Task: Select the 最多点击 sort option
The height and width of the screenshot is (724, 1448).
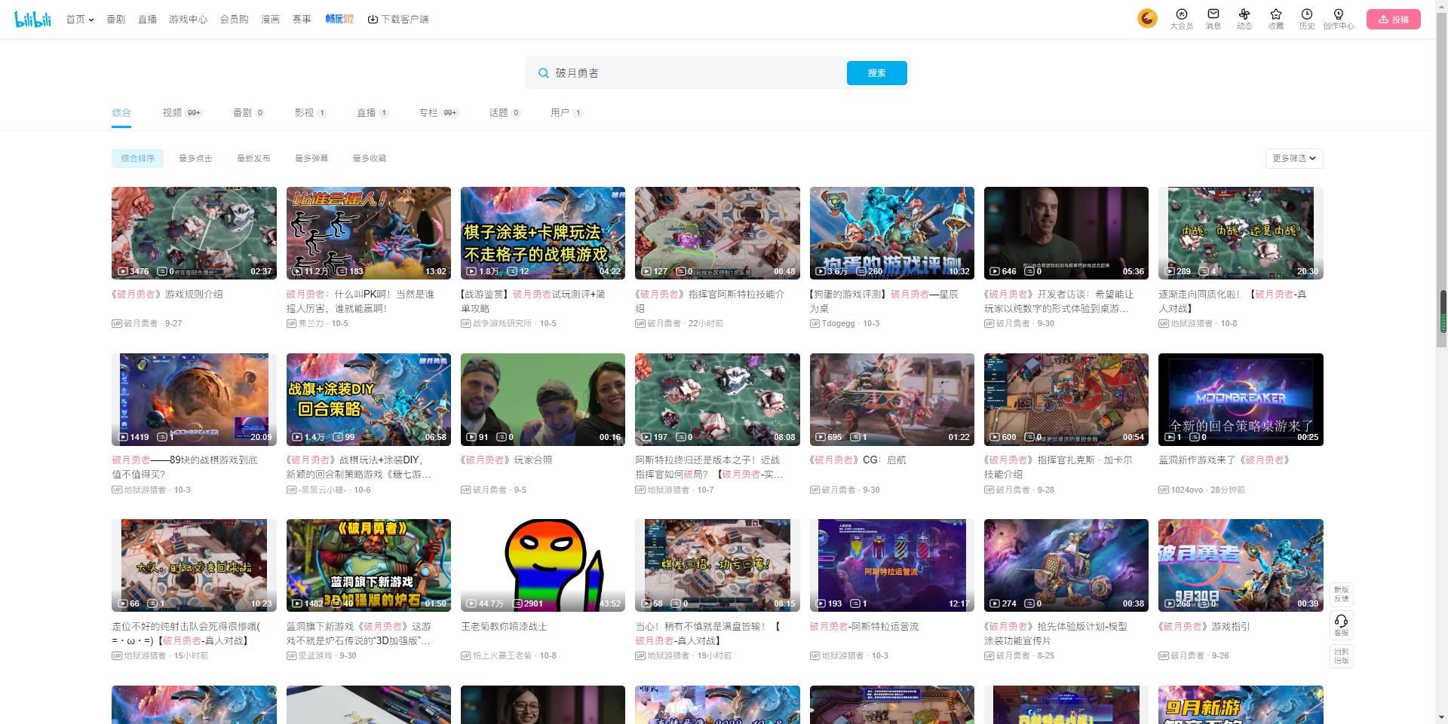Action: [x=195, y=158]
